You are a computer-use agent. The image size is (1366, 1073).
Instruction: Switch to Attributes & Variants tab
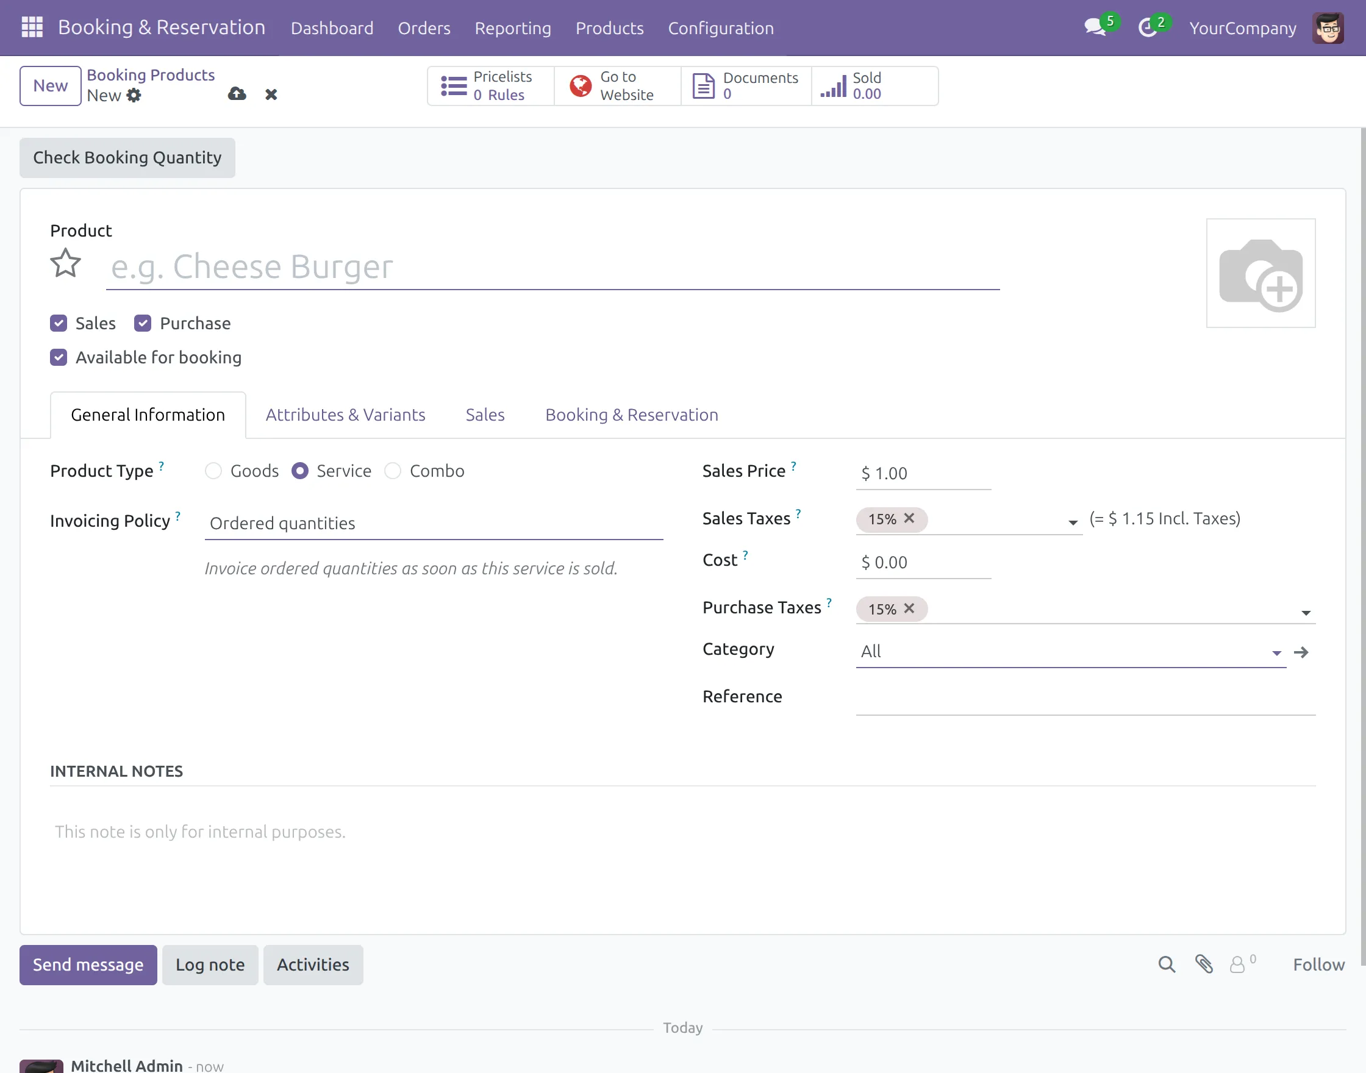[x=345, y=415]
